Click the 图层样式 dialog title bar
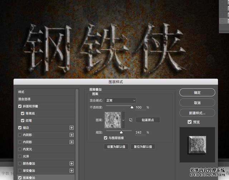This screenshot has width=229, height=180. click(x=116, y=82)
